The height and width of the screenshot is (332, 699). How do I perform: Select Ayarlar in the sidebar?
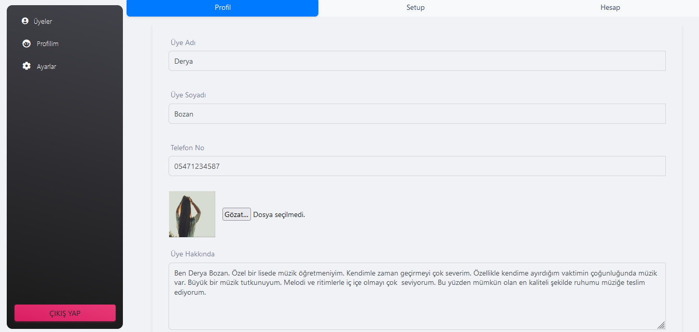46,66
